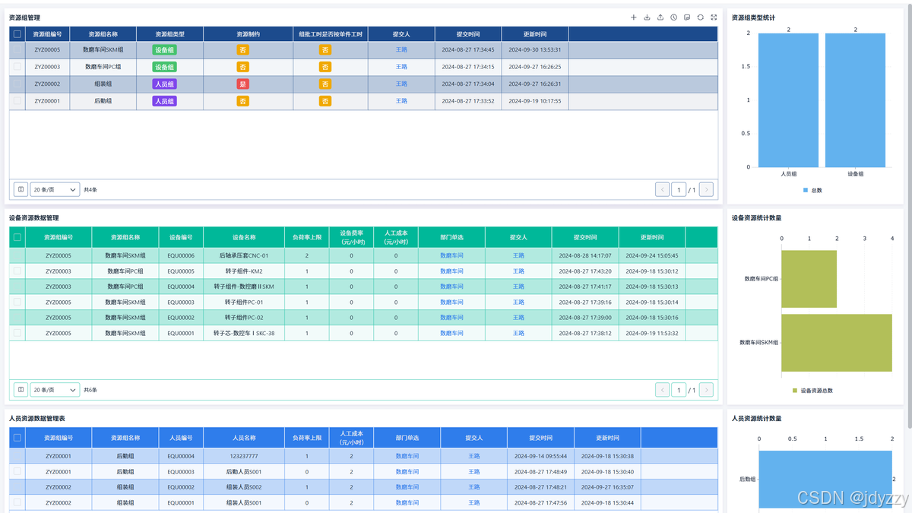Click the refresh icon in resource group toolbar

pyautogui.click(x=700, y=17)
